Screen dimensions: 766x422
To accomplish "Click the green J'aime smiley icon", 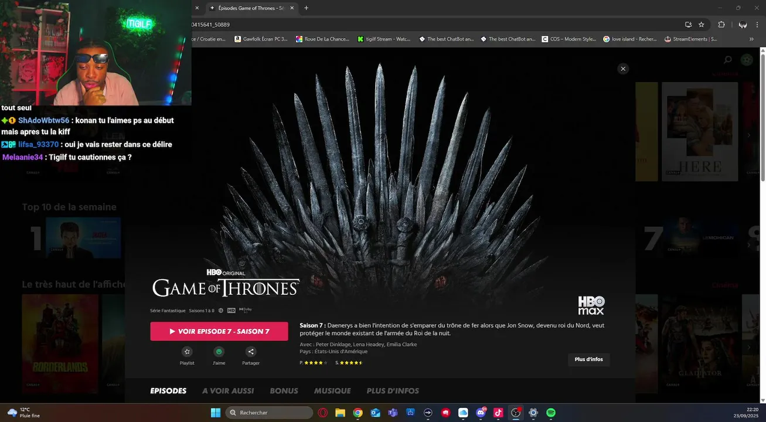I will (x=219, y=352).
